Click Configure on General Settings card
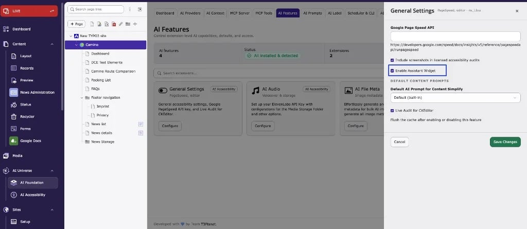Screen dimensions: 527x229 [170, 126]
